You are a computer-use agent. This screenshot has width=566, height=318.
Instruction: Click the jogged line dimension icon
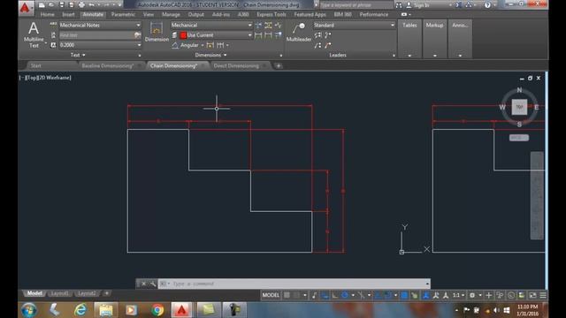coord(279,25)
